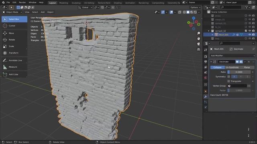257x144 pixels.
Task: Activate the Transform tool
Action: coord(14,53)
